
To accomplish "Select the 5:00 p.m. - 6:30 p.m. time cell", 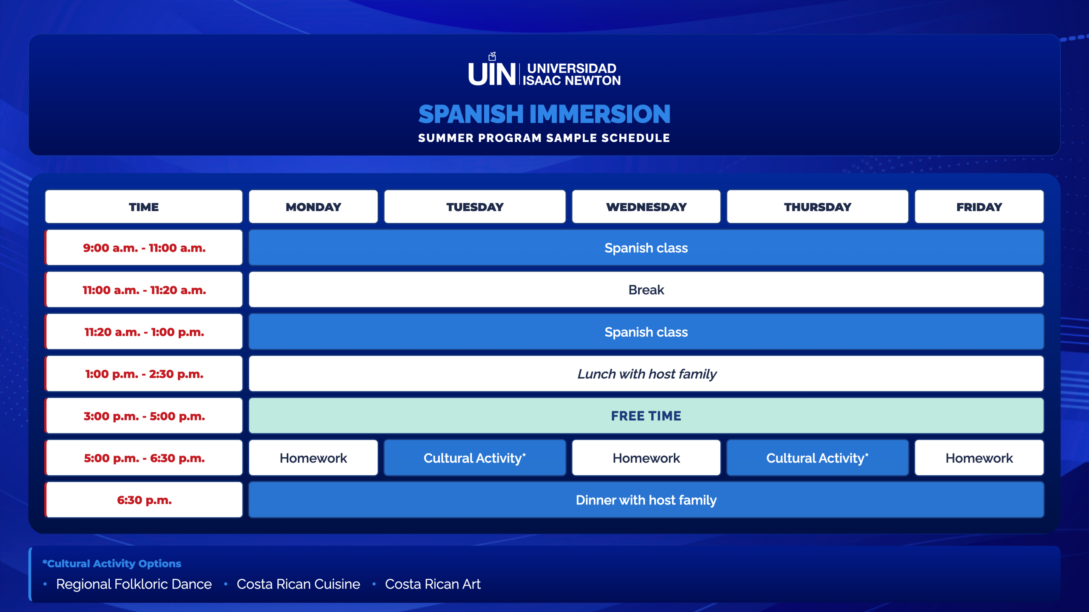I will pyautogui.click(x=144, y=458).
